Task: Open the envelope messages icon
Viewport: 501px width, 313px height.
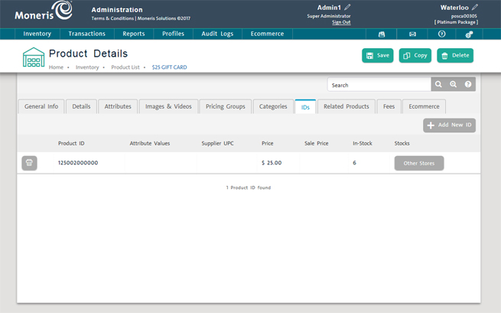Action: (x=412, y=34)
